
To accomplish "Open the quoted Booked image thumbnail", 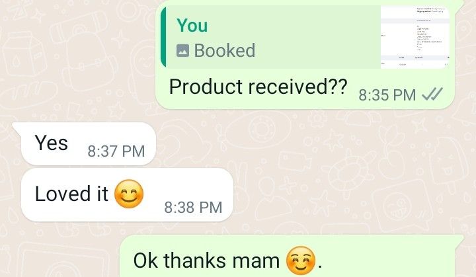I will (415, 36).
